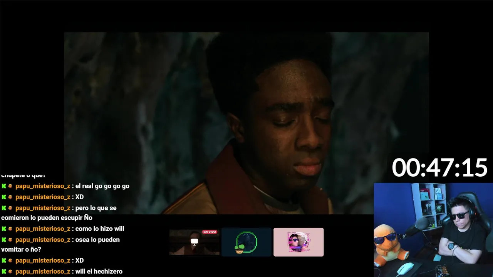Click the K badge beside 'el real go go go go'
The width and height of the screenshot is (493, 277).
pyautogui.click(x=4, y=186)
